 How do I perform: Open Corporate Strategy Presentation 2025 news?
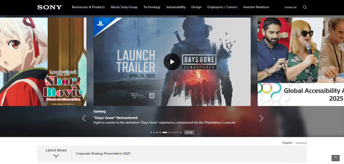click(x=103, y=154)
